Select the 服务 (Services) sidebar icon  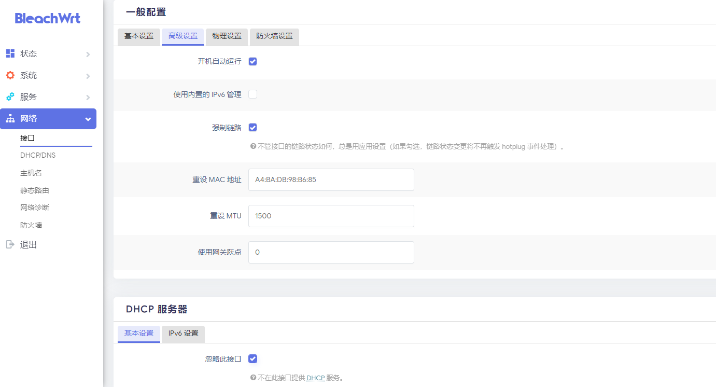click(10, 96)
